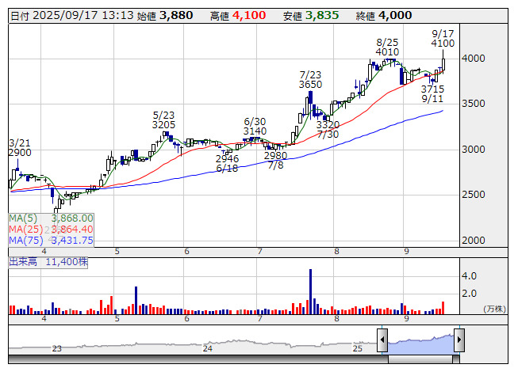This screenshot has height=372, width=518.
Task: Click the year 24 marker in navigator
Action: (208, 348)
